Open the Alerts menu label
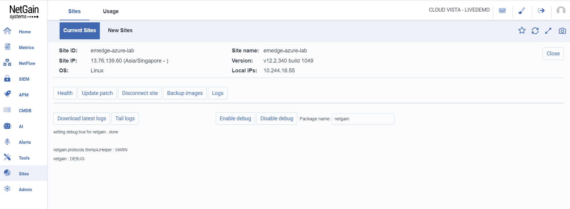This screenshot has height=209, width=570. click(25, 142)
